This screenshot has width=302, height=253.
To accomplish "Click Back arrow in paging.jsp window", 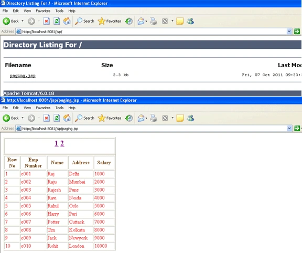I will [x=6, y=118].
